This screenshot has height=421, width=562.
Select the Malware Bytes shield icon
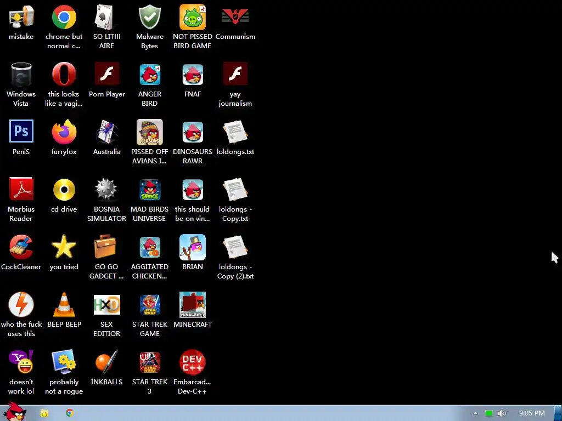coord(149,17)
